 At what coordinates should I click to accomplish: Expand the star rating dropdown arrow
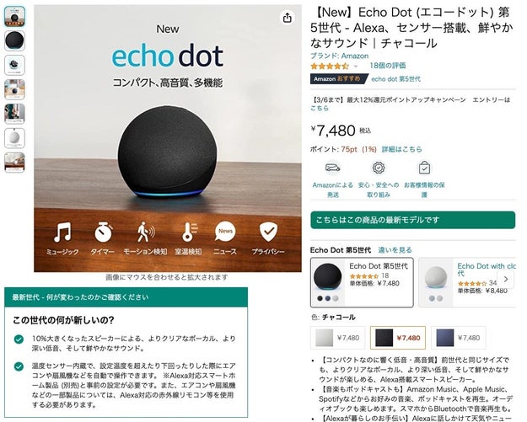pos(356,67)
